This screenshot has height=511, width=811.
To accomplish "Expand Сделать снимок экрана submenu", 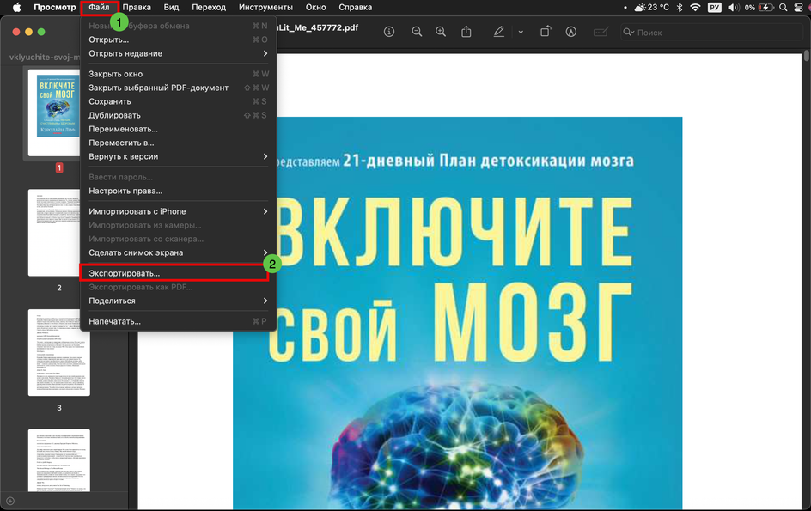I will 178,252.
